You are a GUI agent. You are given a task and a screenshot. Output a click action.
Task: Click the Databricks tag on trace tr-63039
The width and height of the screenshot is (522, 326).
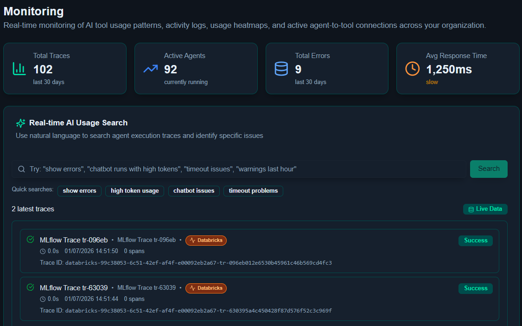(x=206, y=288)
